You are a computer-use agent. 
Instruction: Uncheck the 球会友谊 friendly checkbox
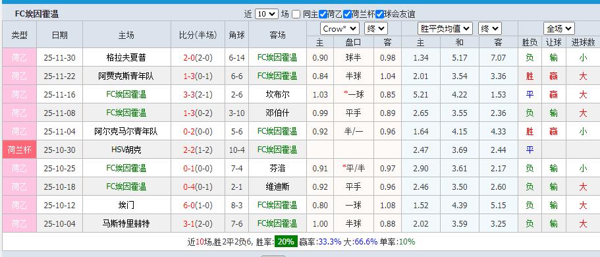pos(379,14)
